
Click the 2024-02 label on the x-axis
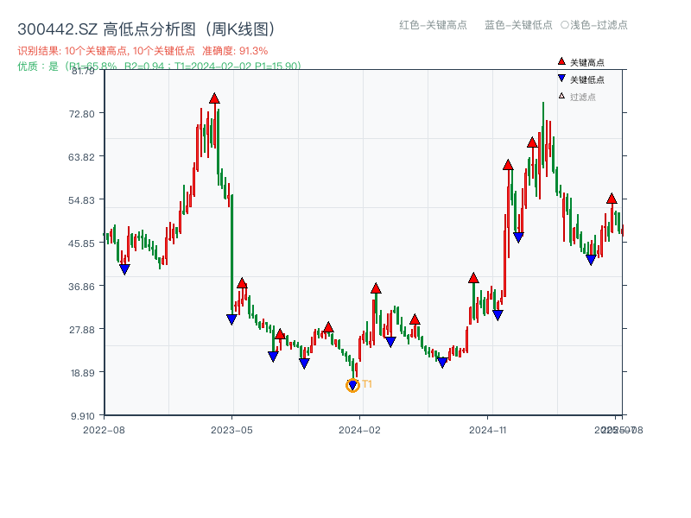(x=360, y=427)
